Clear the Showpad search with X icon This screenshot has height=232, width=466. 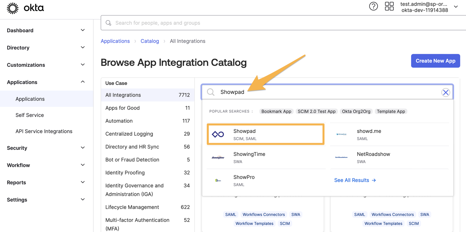pos(446,92)
